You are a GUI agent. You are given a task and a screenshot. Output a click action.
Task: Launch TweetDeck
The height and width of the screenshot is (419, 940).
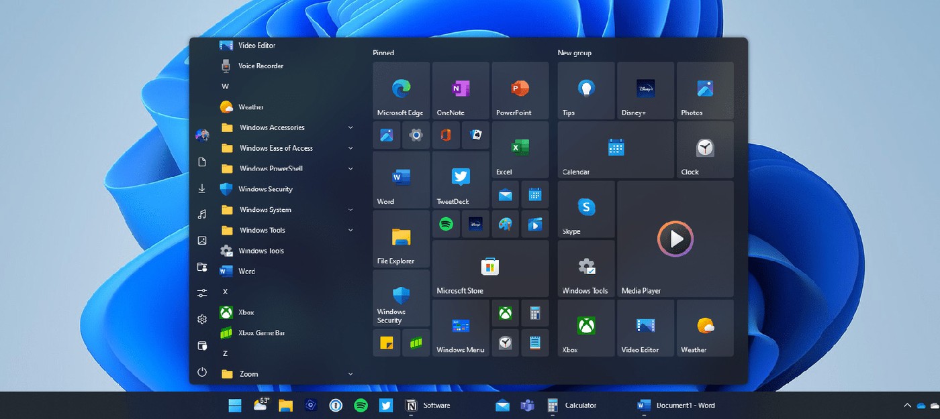(x=461, y=180)
